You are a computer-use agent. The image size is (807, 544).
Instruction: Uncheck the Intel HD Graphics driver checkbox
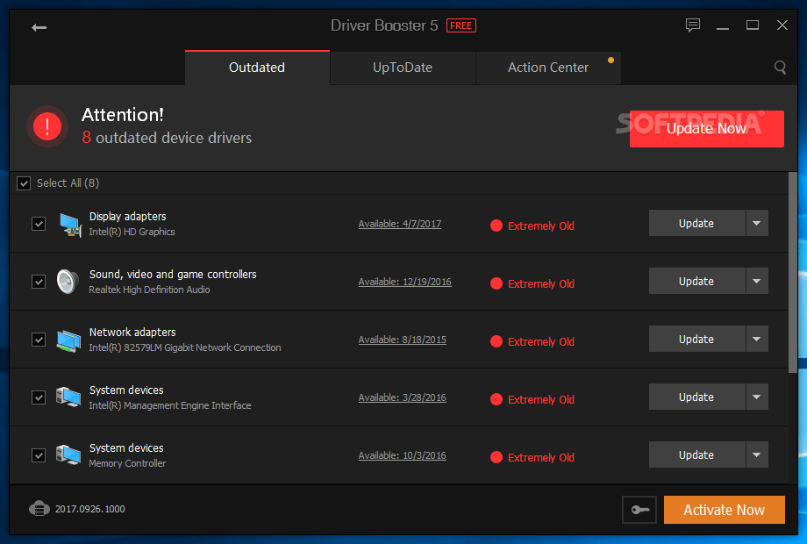click(x=39, y=224)
